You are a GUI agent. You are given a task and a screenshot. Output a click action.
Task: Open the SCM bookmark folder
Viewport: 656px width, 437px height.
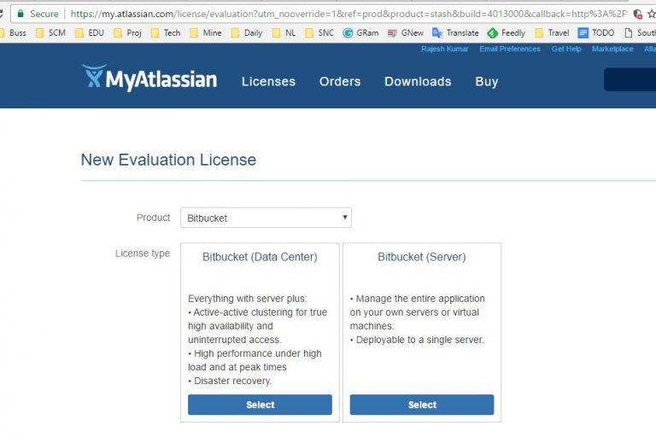(x=51, y=32)
